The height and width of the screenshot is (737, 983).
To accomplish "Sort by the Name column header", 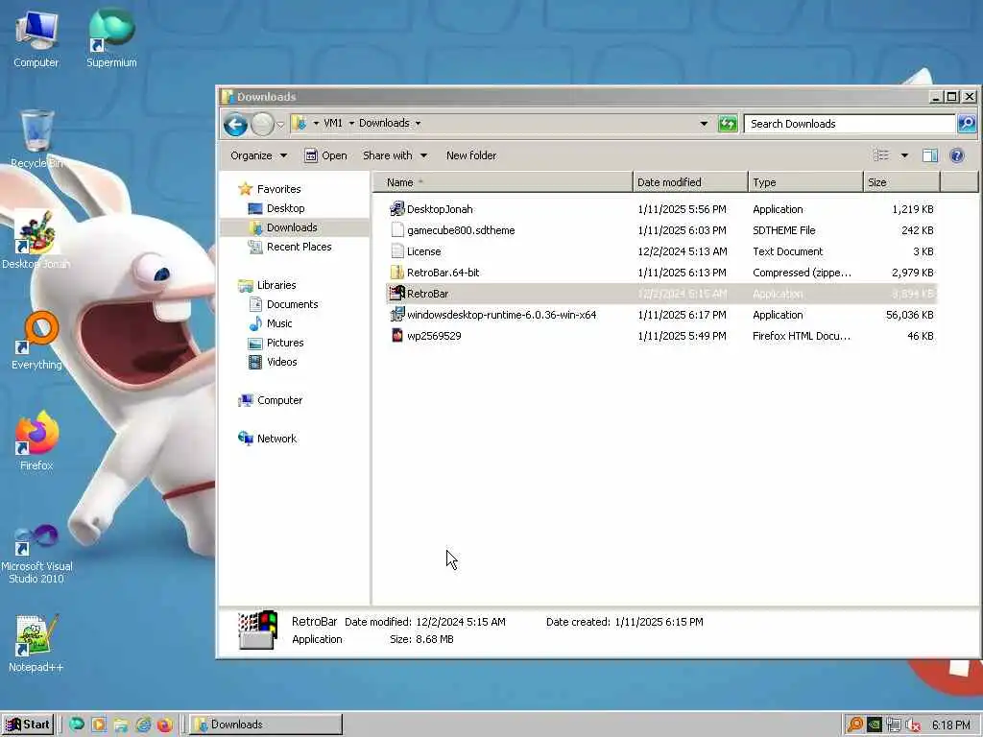I will pyautogui.click(x=503, y=182).
